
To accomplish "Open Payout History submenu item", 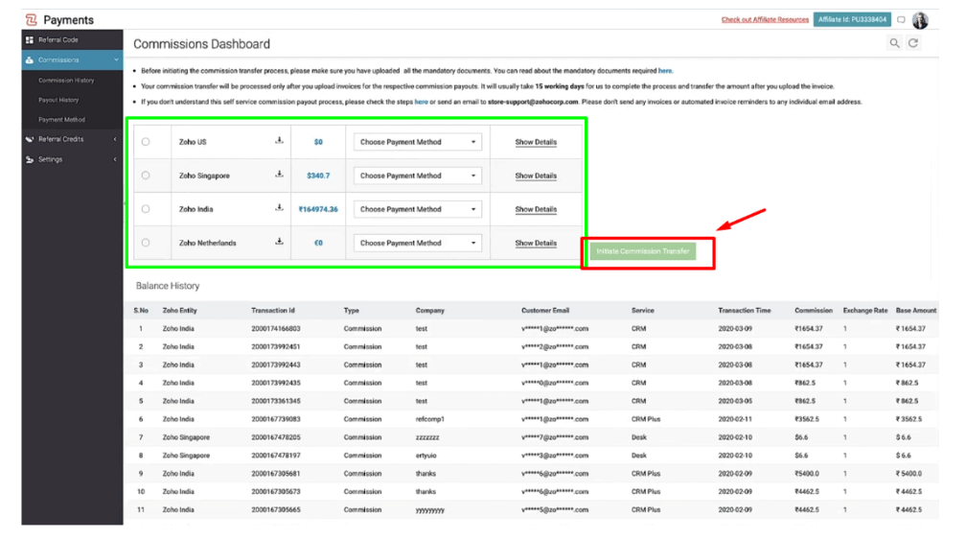I will (x=58, y=100).
